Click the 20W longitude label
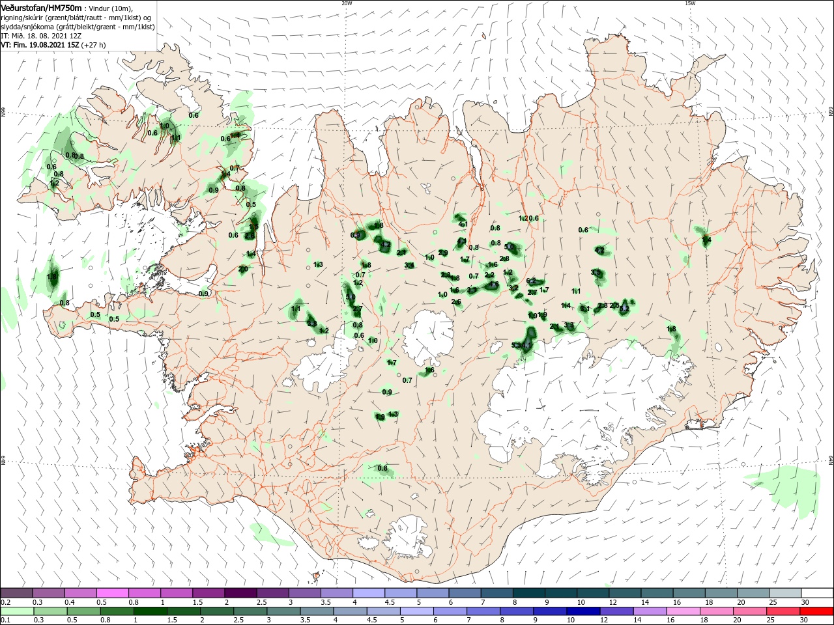834x625 pixels. click(x=347, y=3)
